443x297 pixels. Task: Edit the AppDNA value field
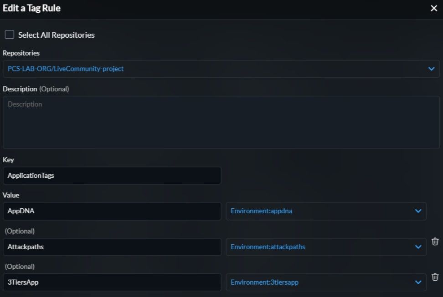tap(112, 211)
